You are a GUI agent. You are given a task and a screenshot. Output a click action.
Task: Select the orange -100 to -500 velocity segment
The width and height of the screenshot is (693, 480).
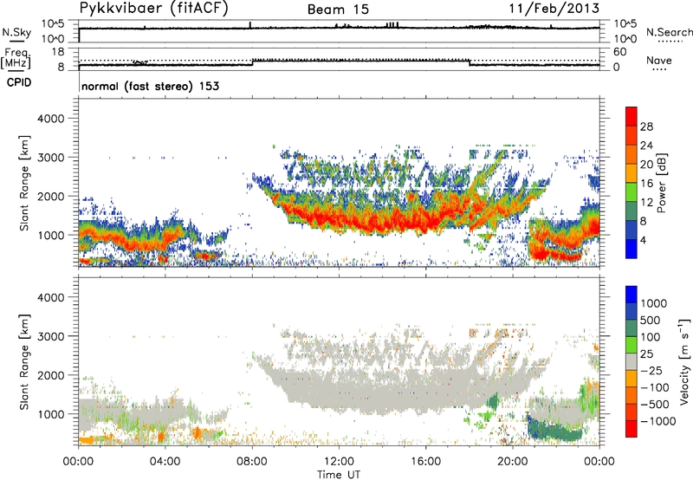(x=631, y=396)
